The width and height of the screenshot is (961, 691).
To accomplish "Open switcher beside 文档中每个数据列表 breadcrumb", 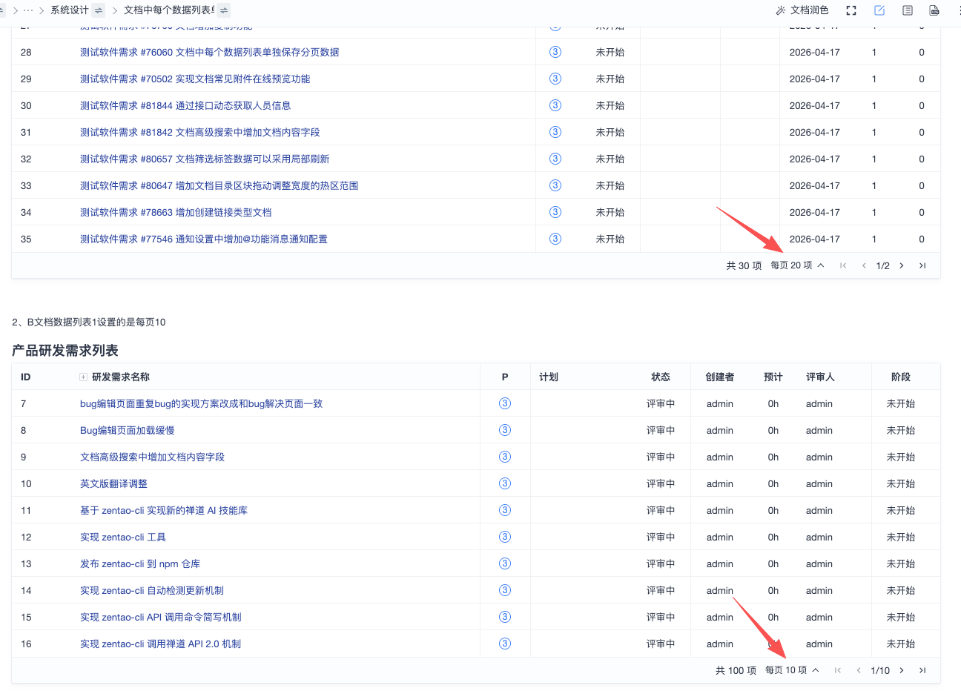I will [224, 10].
